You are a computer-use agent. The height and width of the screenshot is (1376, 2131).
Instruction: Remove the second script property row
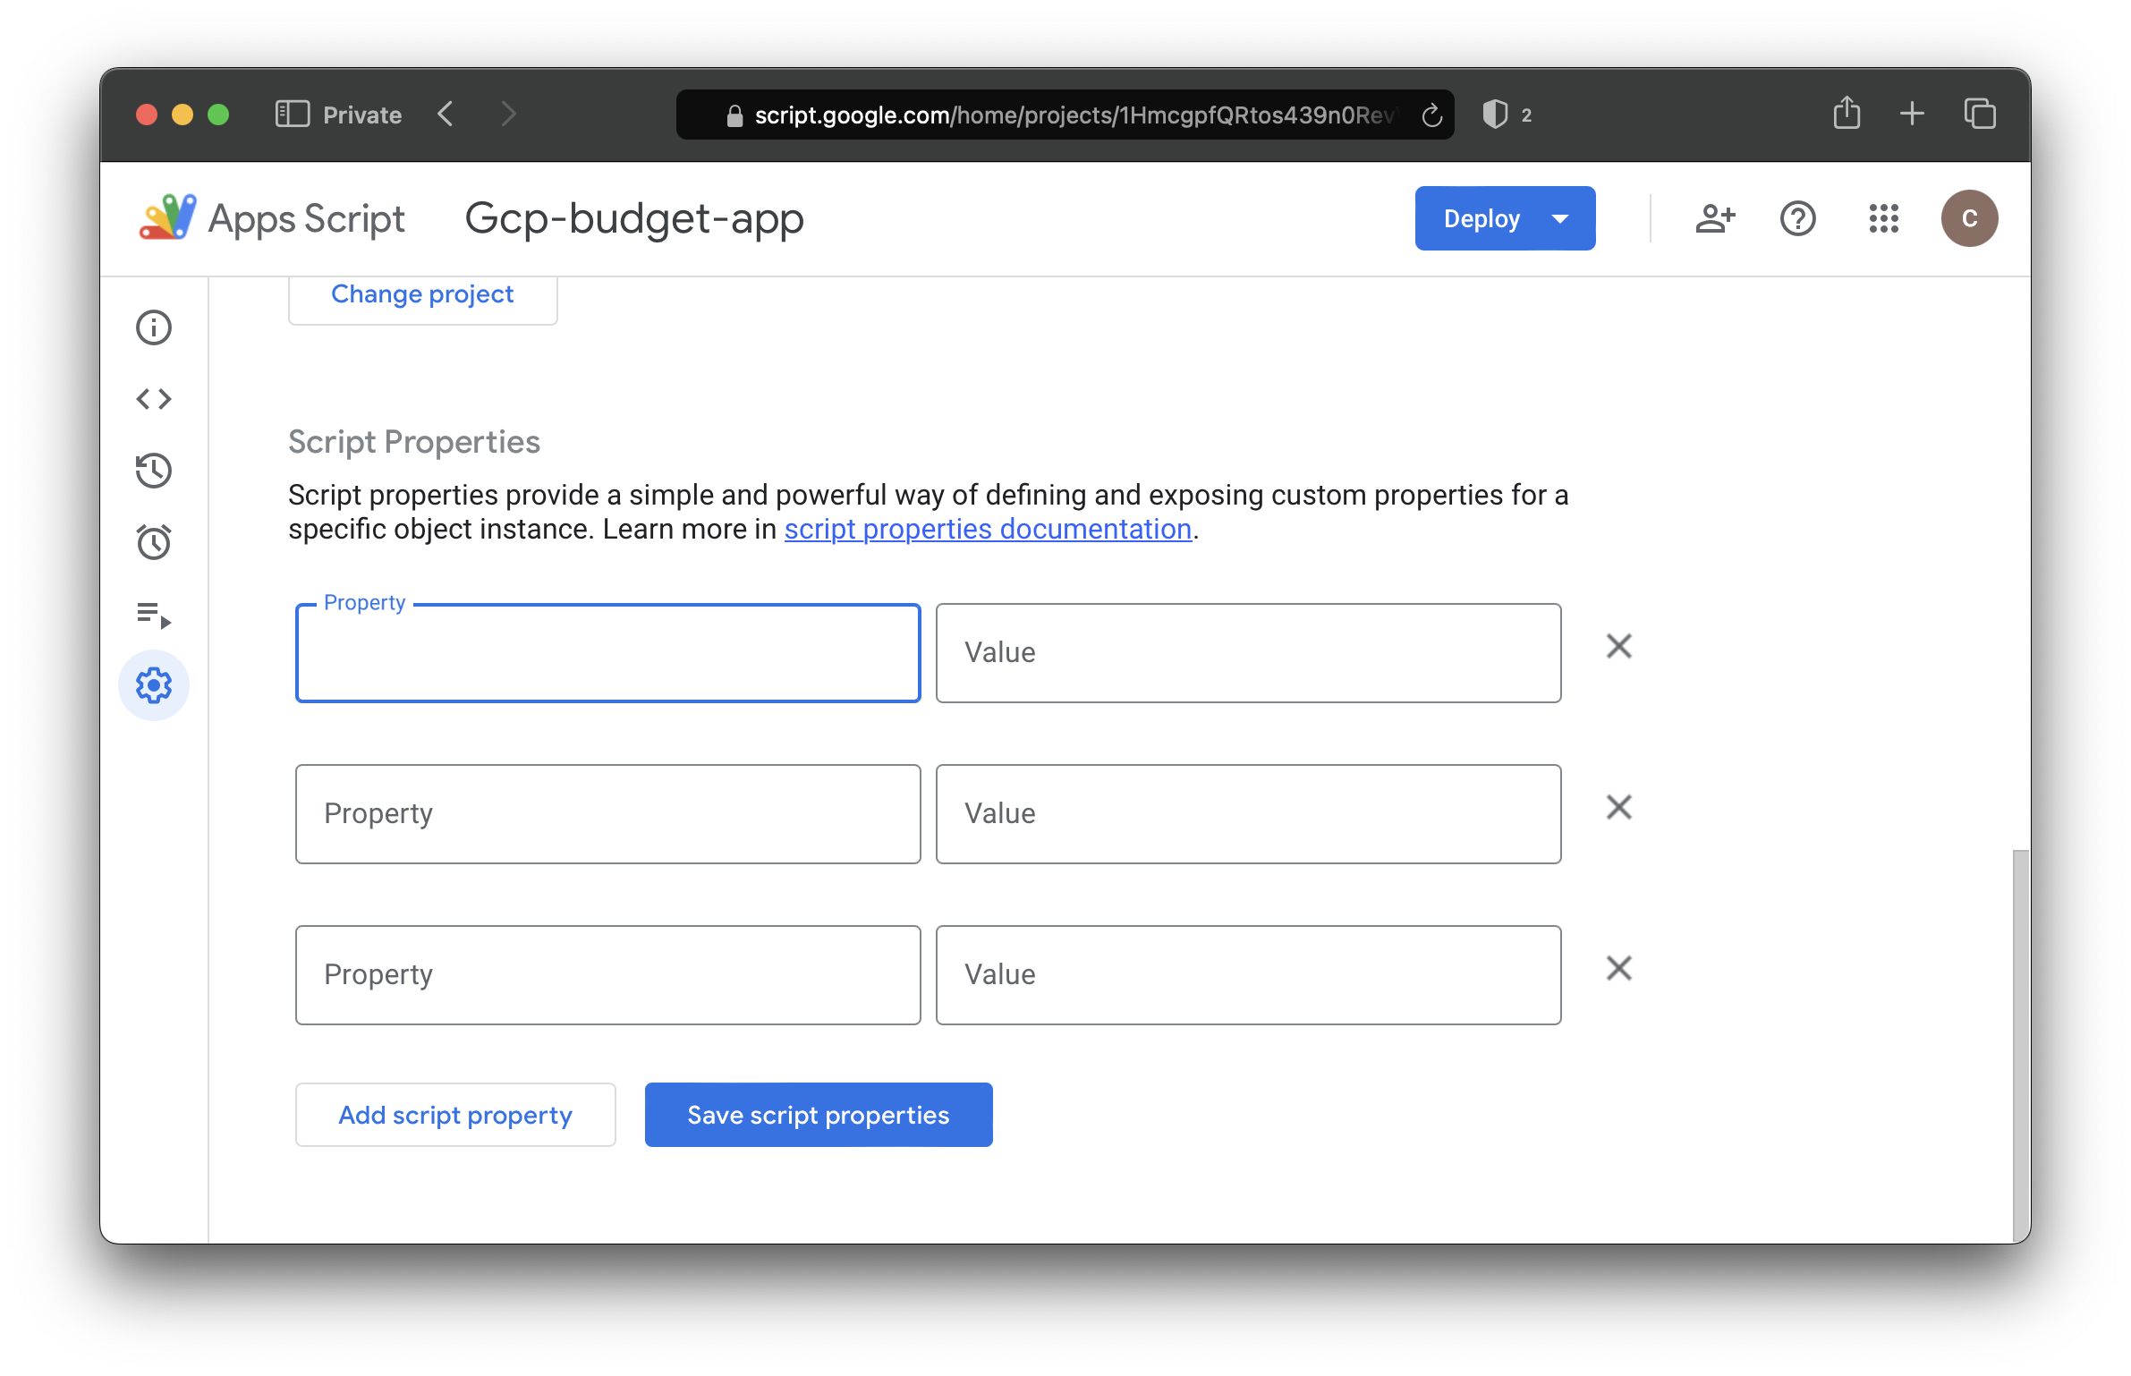pos(1618,807)
